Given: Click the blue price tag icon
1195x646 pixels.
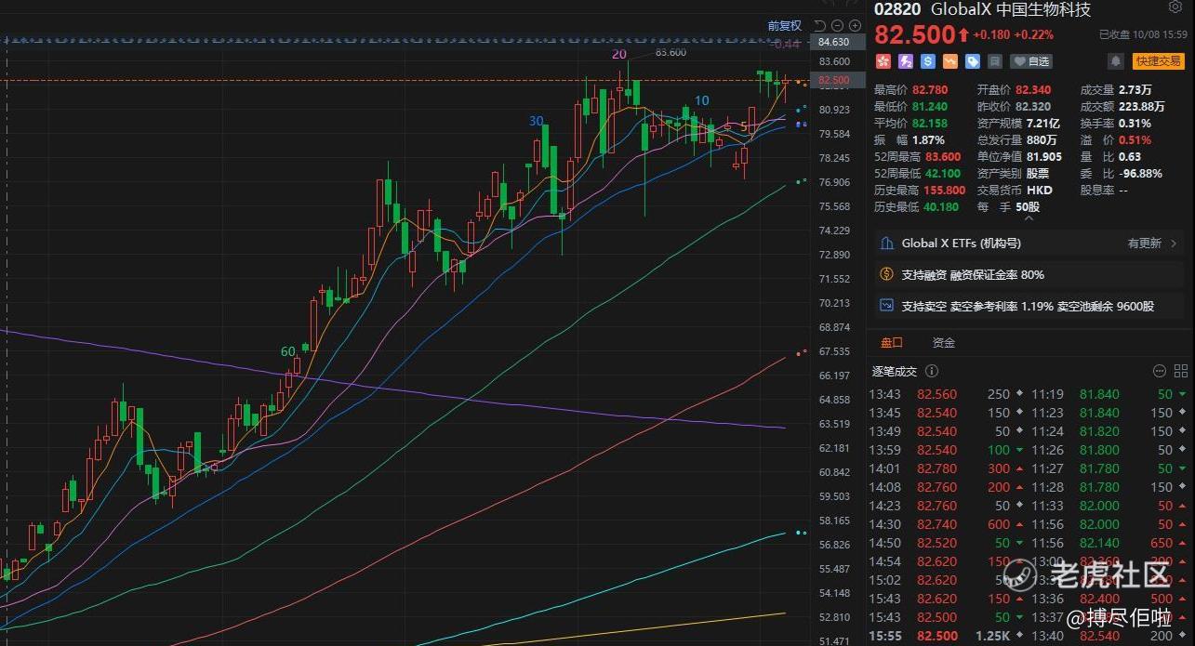Looking at the screenshot, I should 973,61.
